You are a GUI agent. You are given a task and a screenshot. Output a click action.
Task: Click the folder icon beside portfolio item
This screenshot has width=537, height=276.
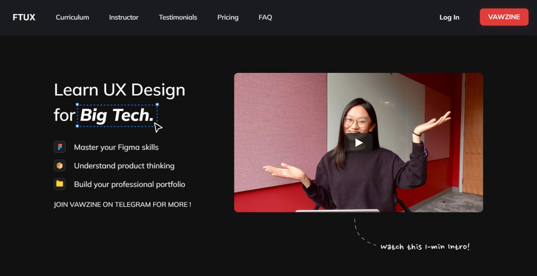(60, 184)
